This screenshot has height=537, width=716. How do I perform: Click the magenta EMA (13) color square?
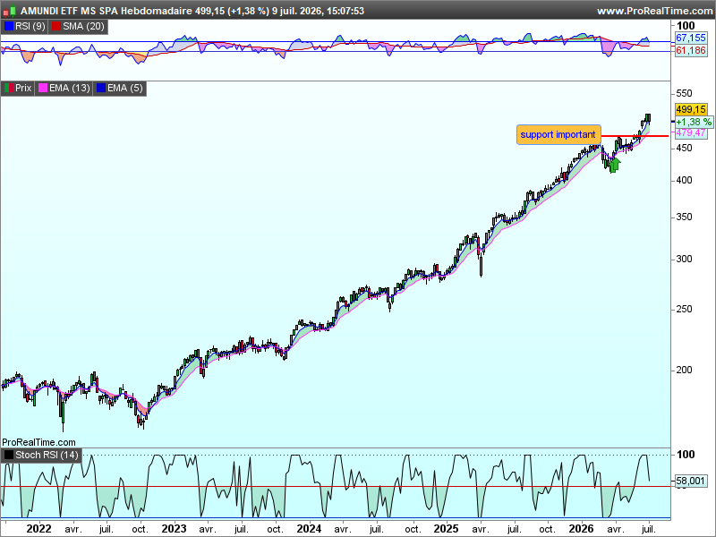(43, 88)
